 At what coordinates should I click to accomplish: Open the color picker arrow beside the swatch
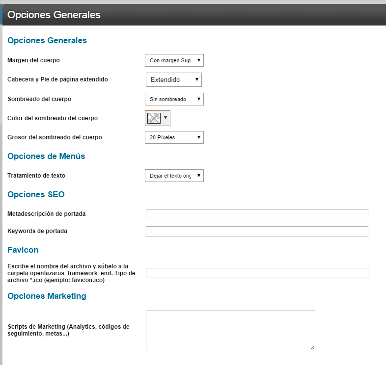[165, 118]
